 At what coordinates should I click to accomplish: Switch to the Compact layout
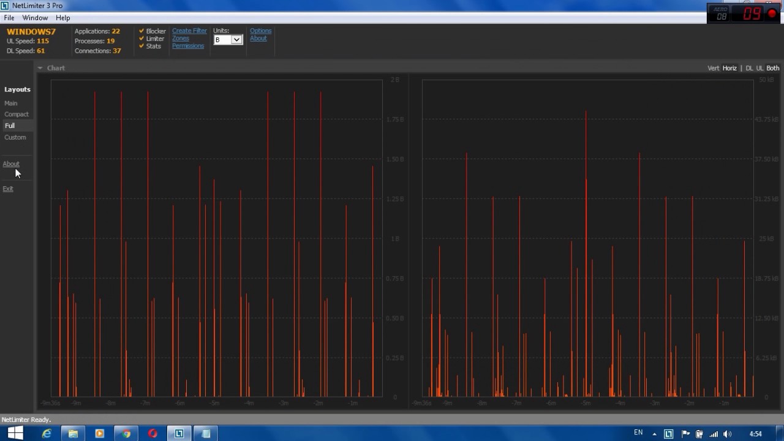point(17,115)
